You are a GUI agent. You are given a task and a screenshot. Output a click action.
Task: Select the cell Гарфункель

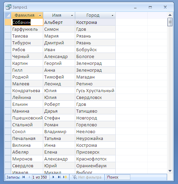click(27, 29)
